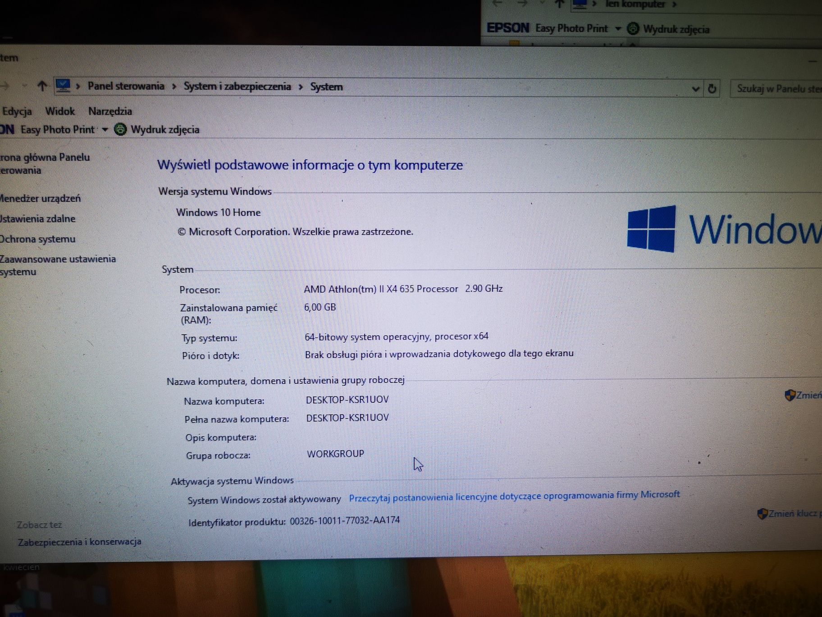
Task: Click Easy Photo Print in System window toolbar
Action: click(x=58, y=129)
